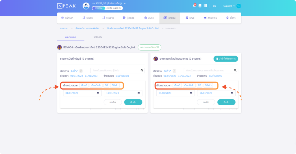Switch language via the EN link

click(x=214, y=6)
